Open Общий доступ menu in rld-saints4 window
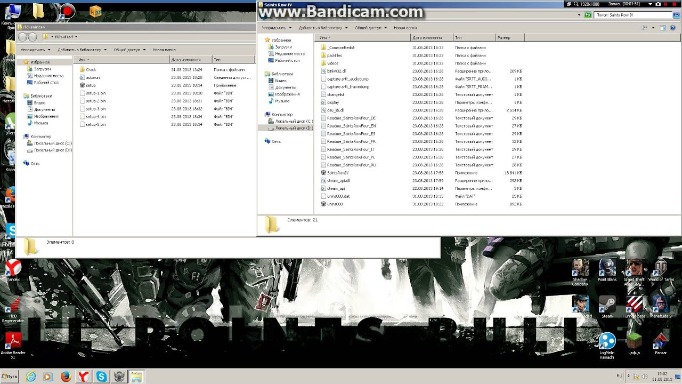 (129, 50)
